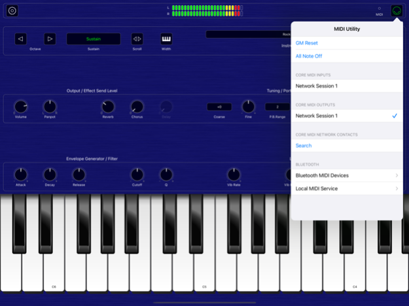This screenshot has height=306, width=409.
Task: Toggle the Sustain button
Action: pyautogui.click(x=94, y=39)
